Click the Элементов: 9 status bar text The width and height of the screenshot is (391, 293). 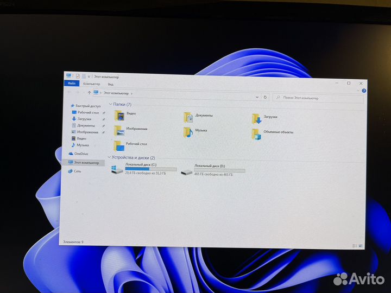(73, 241)
